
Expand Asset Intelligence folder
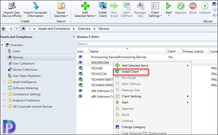pos(5,82)
